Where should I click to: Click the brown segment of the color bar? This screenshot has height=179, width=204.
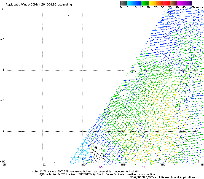pos(174,3)
